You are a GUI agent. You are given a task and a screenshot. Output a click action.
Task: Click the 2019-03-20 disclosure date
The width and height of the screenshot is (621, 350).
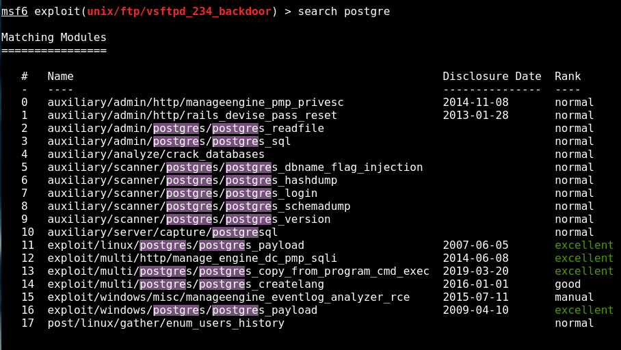pos(475,271)
